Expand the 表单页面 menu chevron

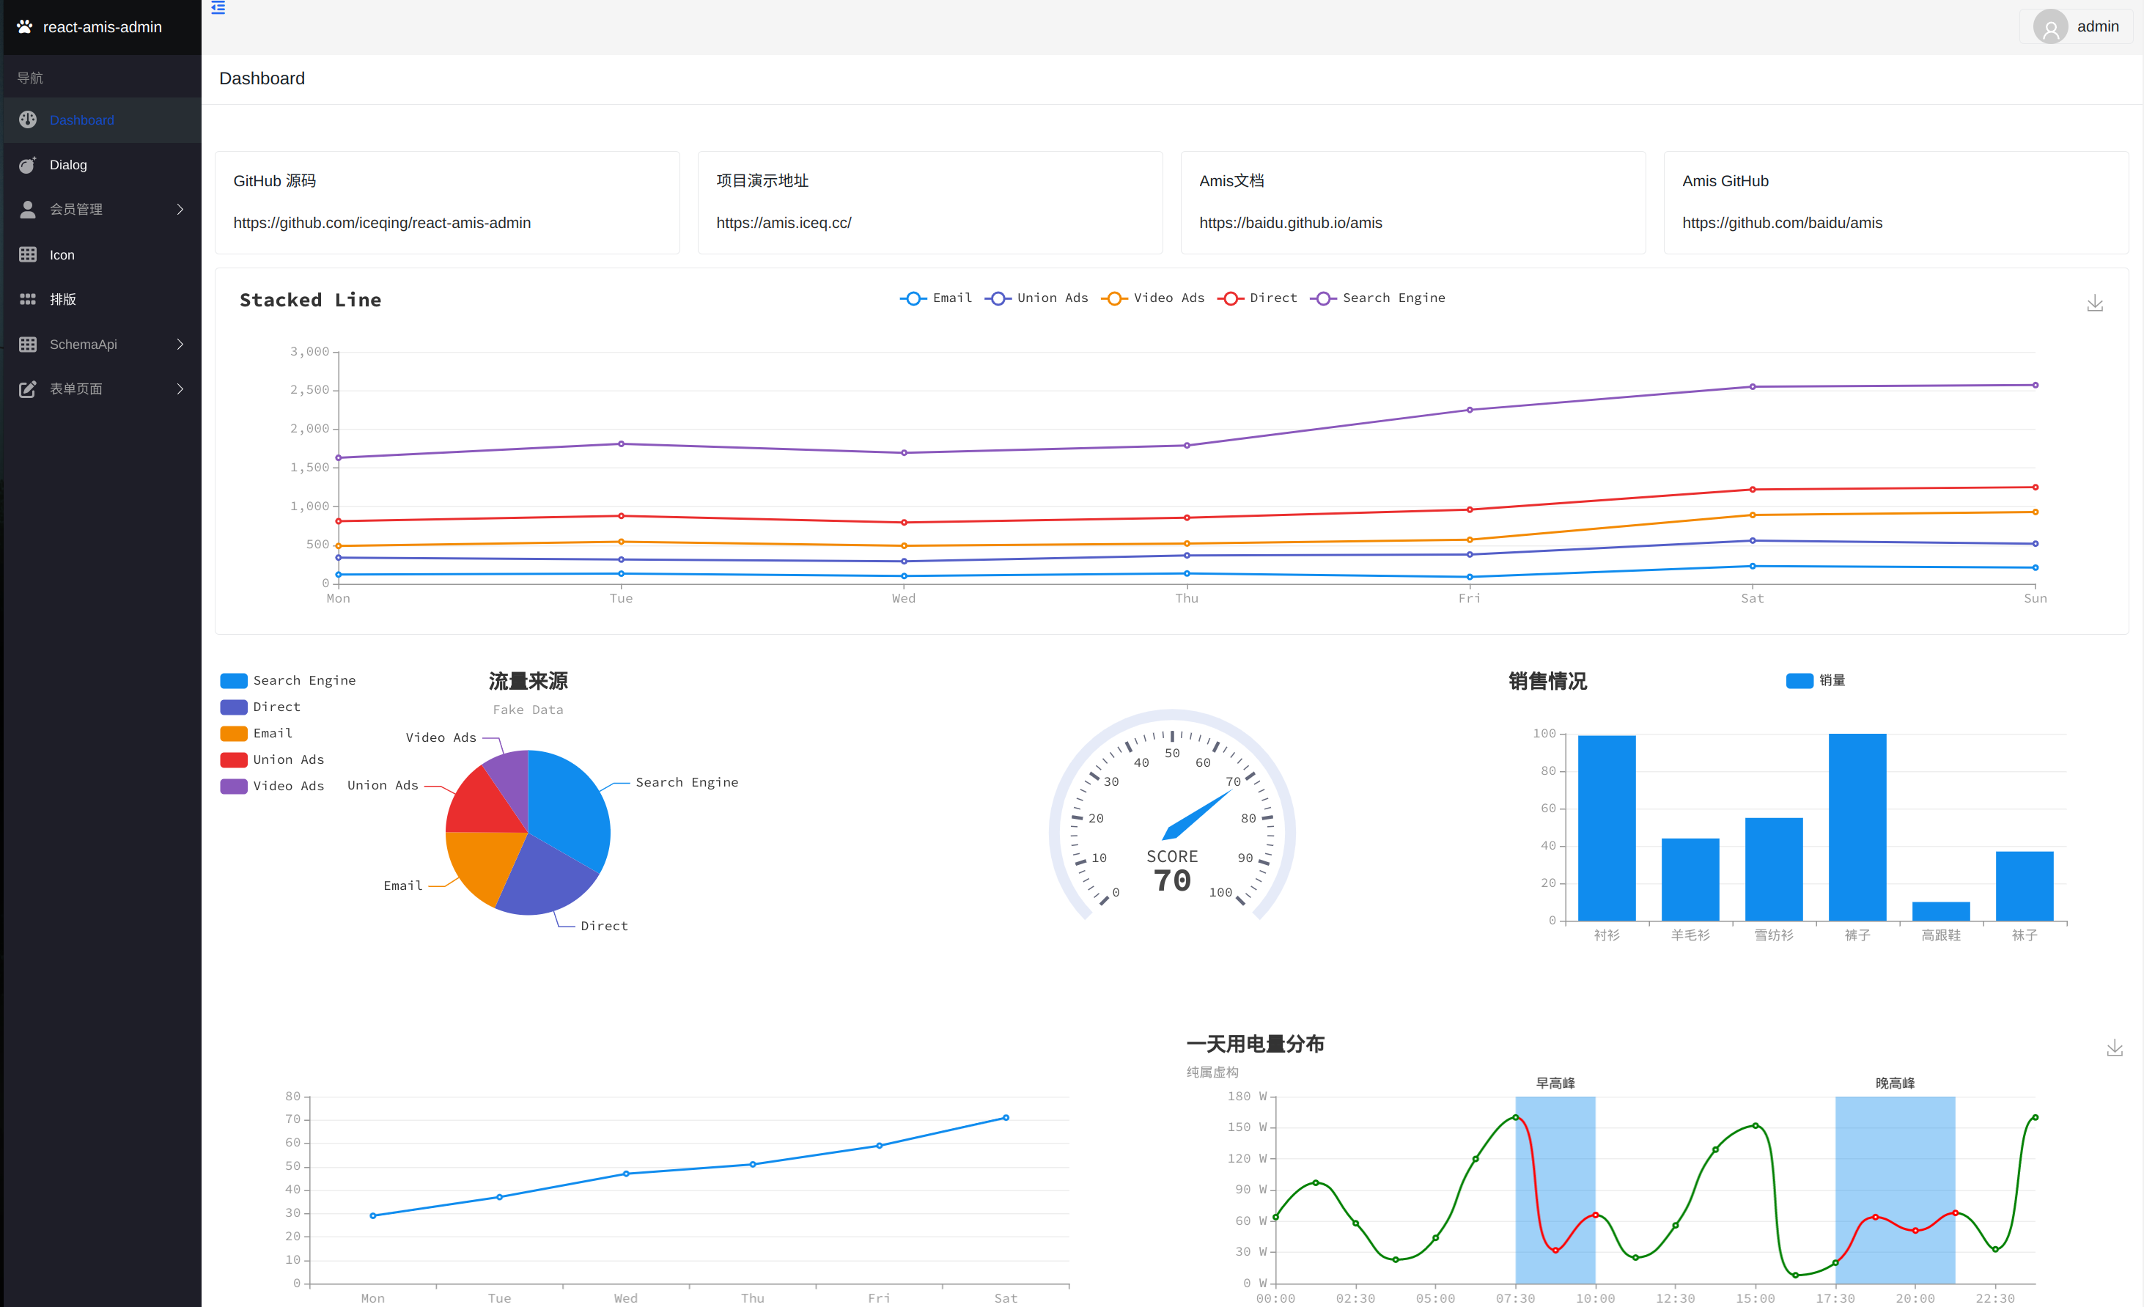180,389
